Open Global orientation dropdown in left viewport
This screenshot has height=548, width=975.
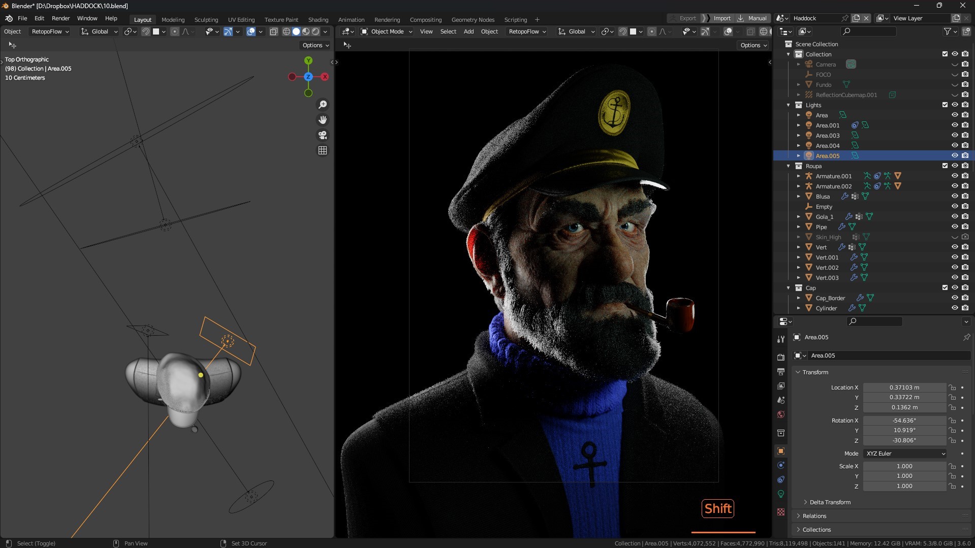tap(99, 31)
